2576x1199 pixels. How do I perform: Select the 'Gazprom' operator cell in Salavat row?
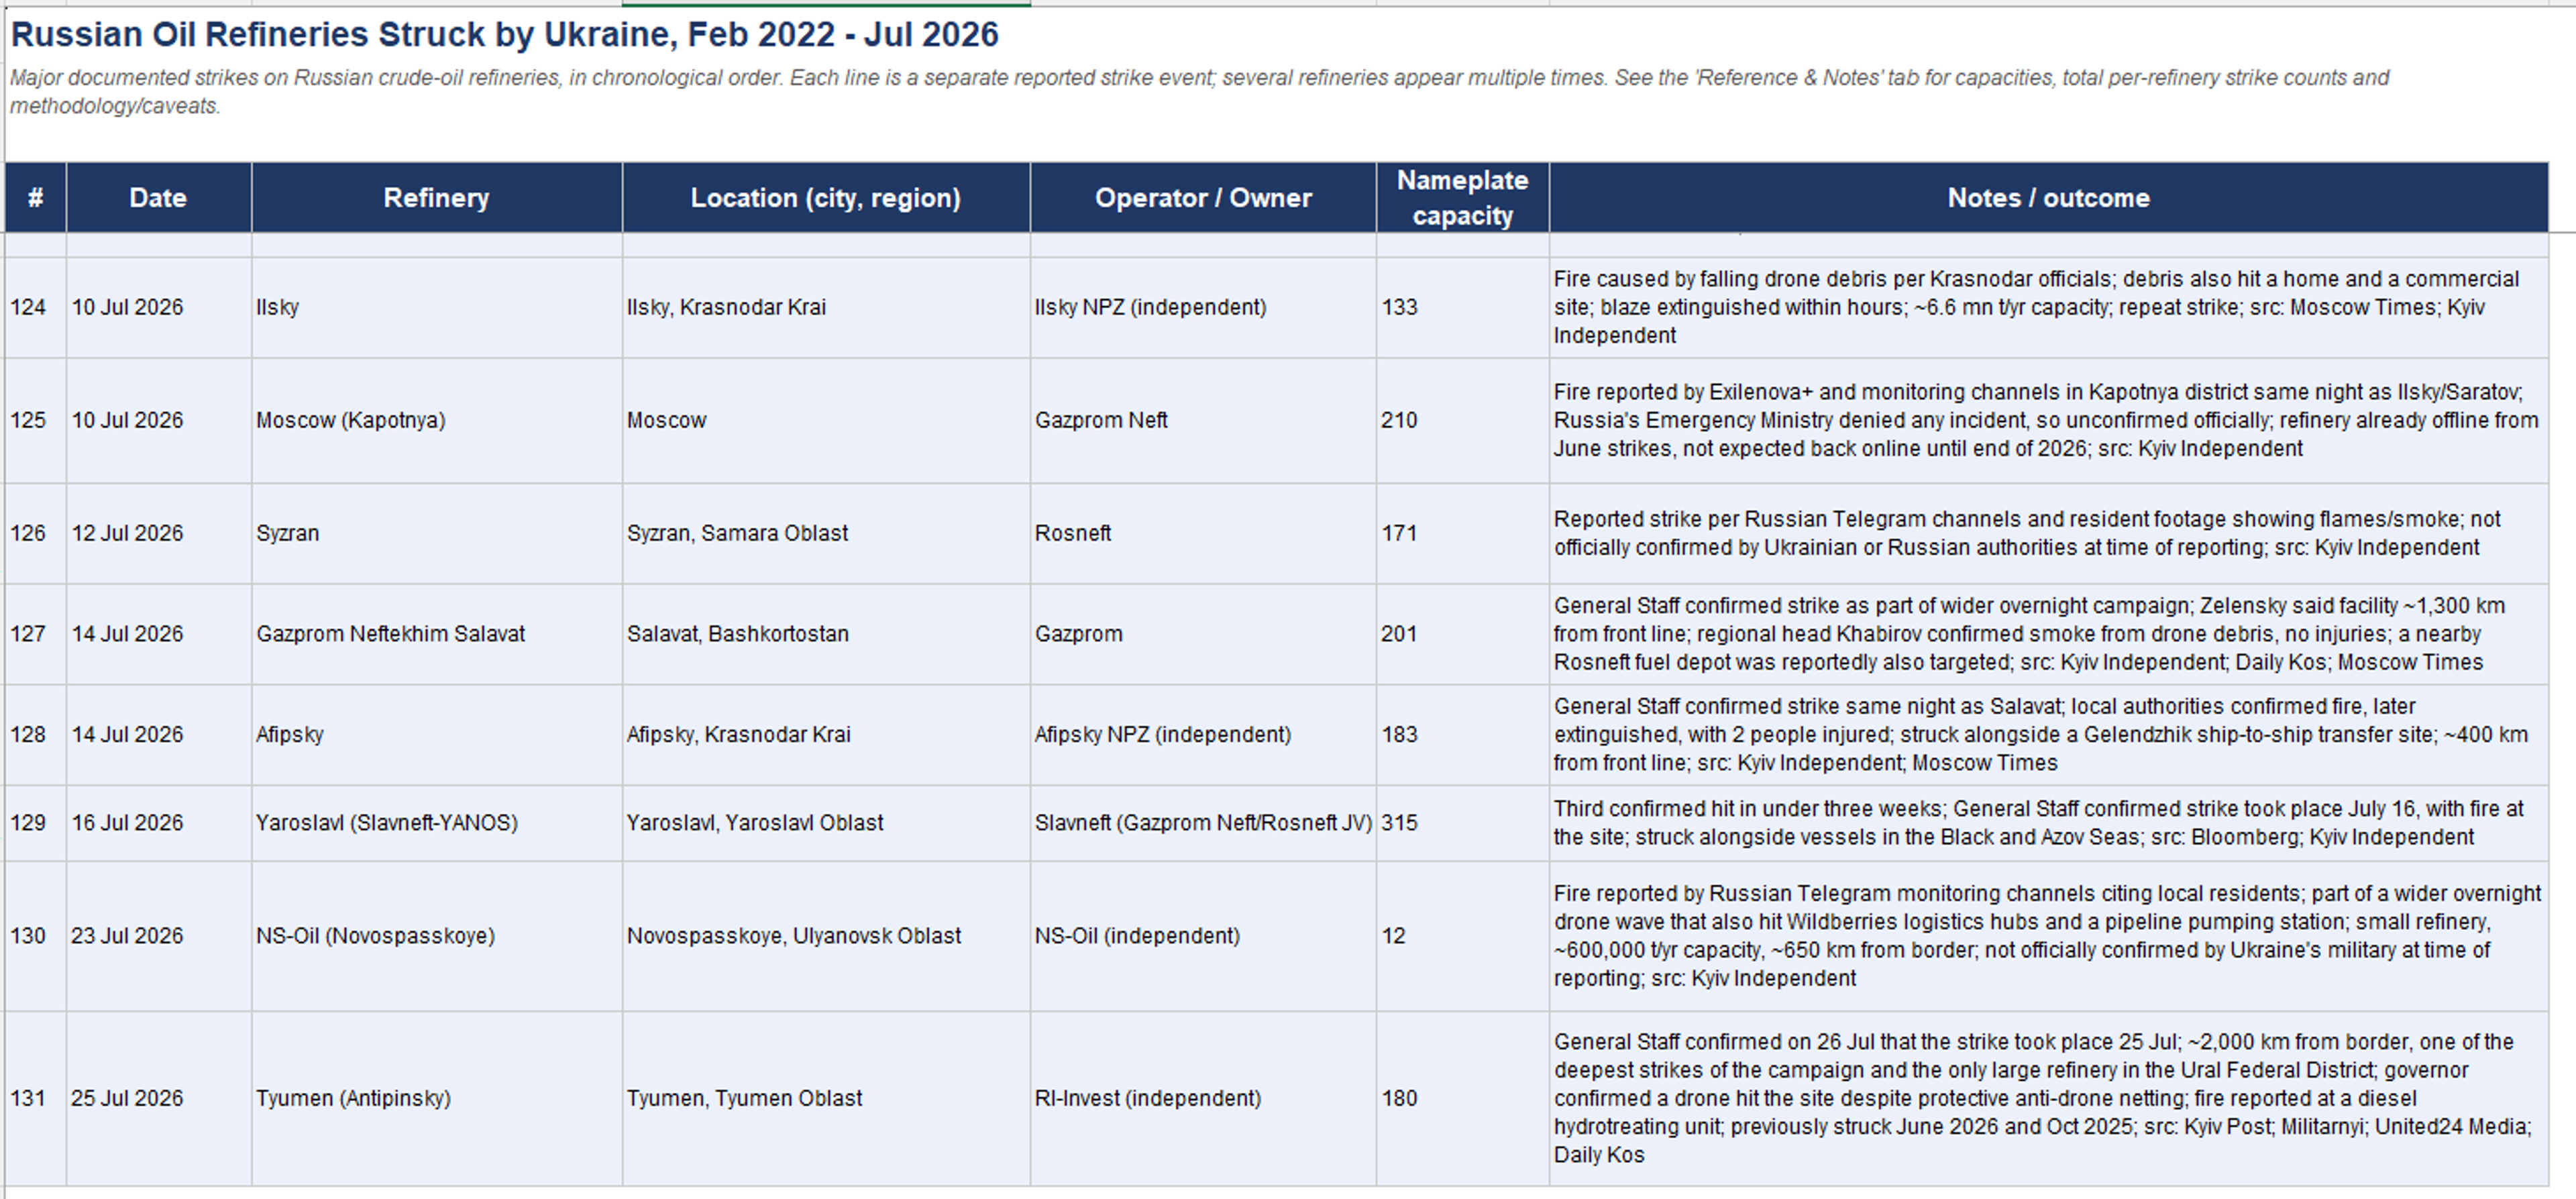(1203, 635)
